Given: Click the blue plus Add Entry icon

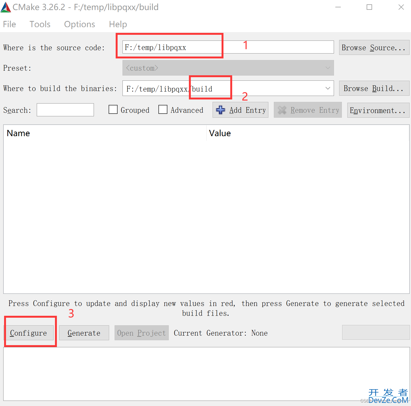Looking at the screenshot, I should (x=220, y=110).
